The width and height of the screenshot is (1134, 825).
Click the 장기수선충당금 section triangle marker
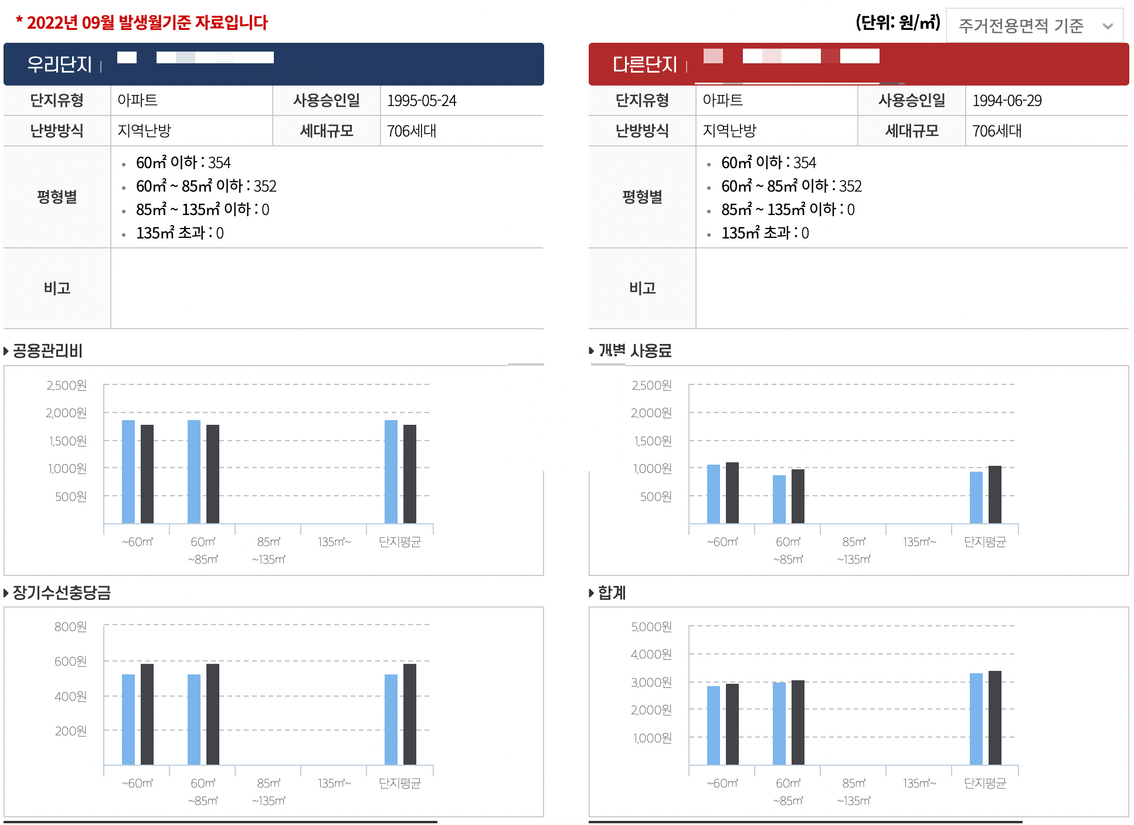pyautogui.click(x=6, y=593)
